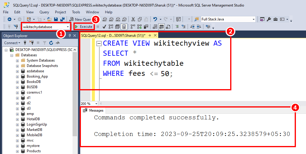This screenshot has width=306, height=154.
Task: Undo the last action
Action: (155, 19)
